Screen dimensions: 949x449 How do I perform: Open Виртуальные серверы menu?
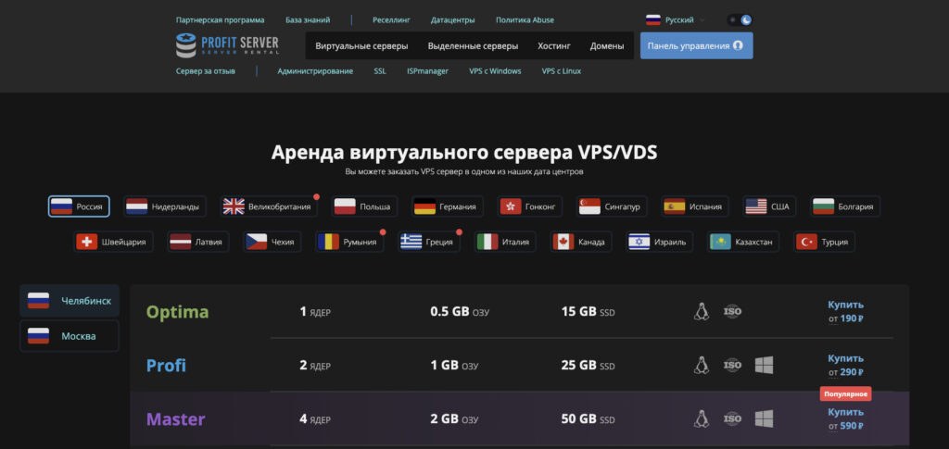[x=361, y=46]
